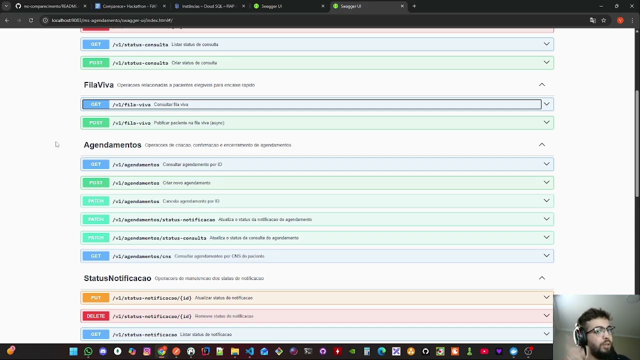Open terminal from taskbar
Viewport: 640px width, 360px height.
308,351
